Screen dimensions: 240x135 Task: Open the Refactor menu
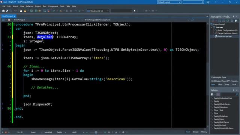click(x=30, y=6)
